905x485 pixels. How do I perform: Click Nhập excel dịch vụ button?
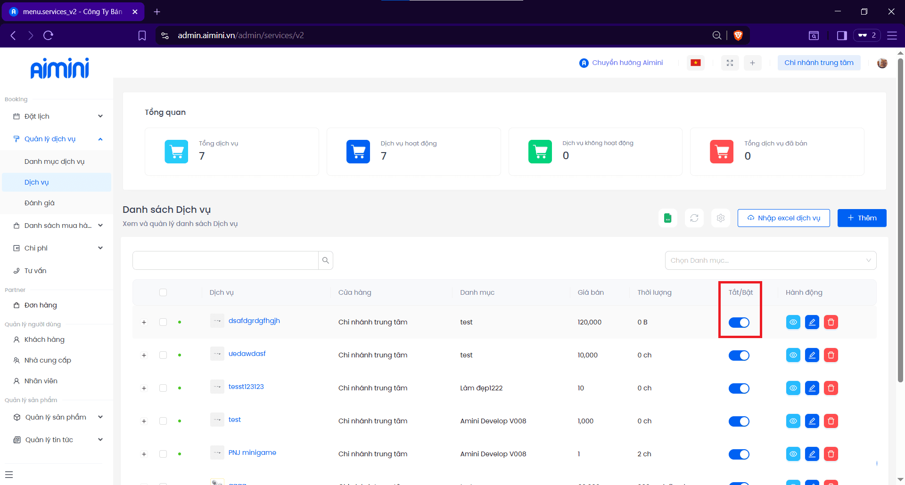pyautogui.click(x=783, y=218)
